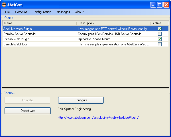The image size is (171, 137).
Task: Toggle Picasa Web Plugin active checkbox
Action: point(160,39)
